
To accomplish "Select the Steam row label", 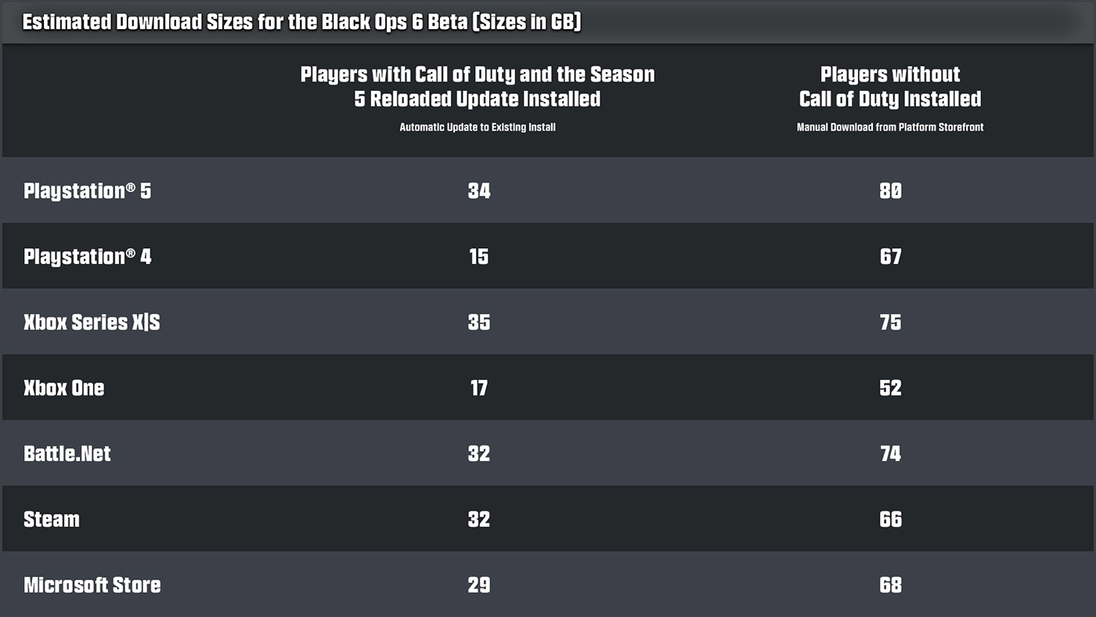I will (x=52, y=520).
